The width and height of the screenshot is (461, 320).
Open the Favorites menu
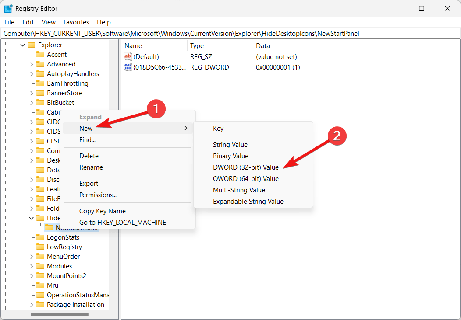(76, 22)
